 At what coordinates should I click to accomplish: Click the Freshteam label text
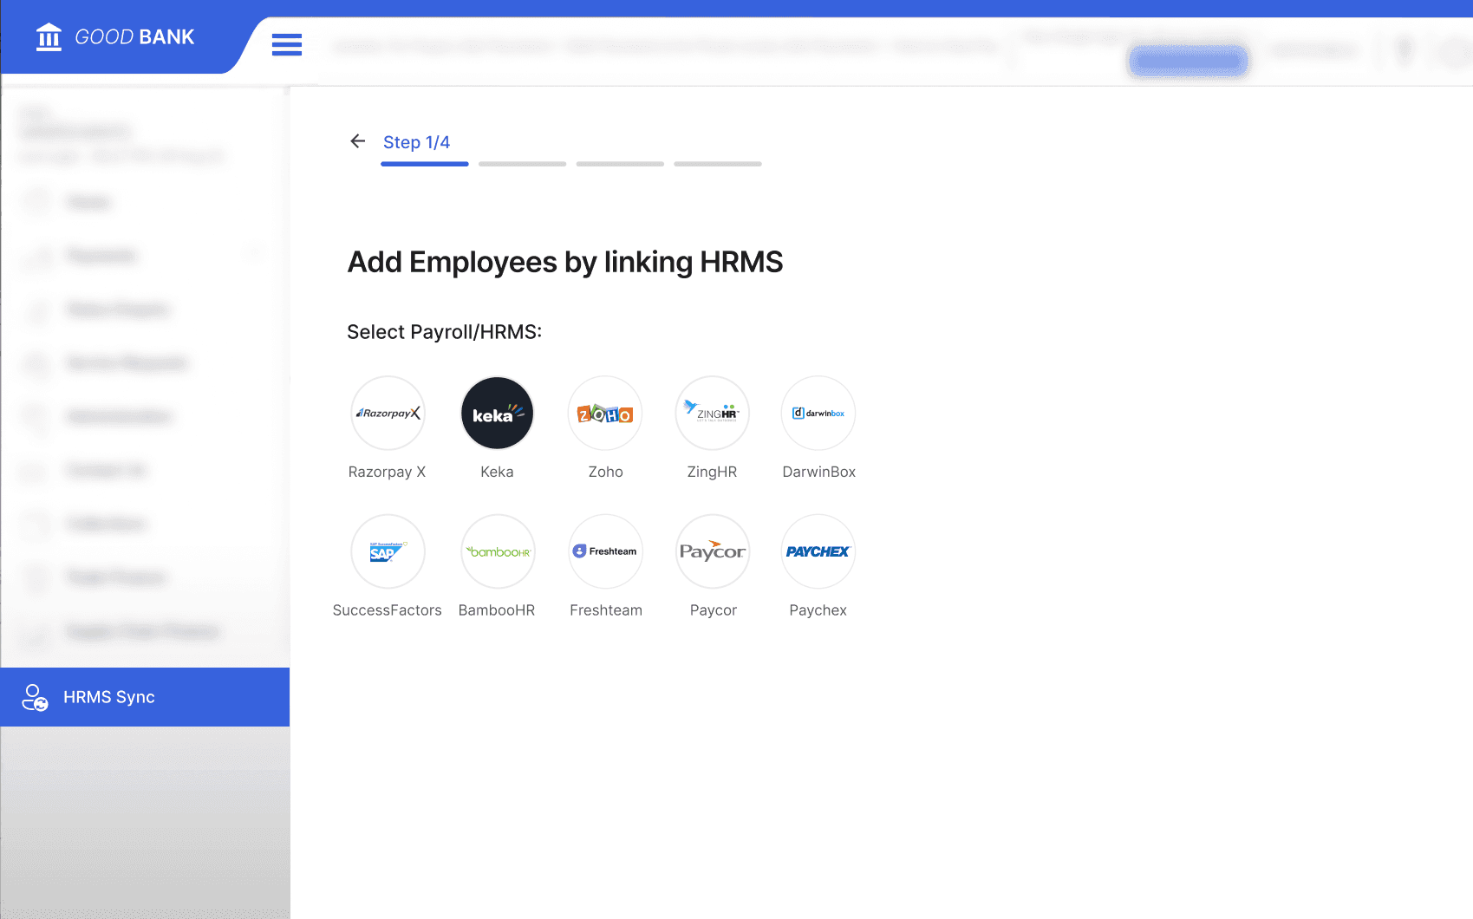pyautogui.click(x=606, y=610)
